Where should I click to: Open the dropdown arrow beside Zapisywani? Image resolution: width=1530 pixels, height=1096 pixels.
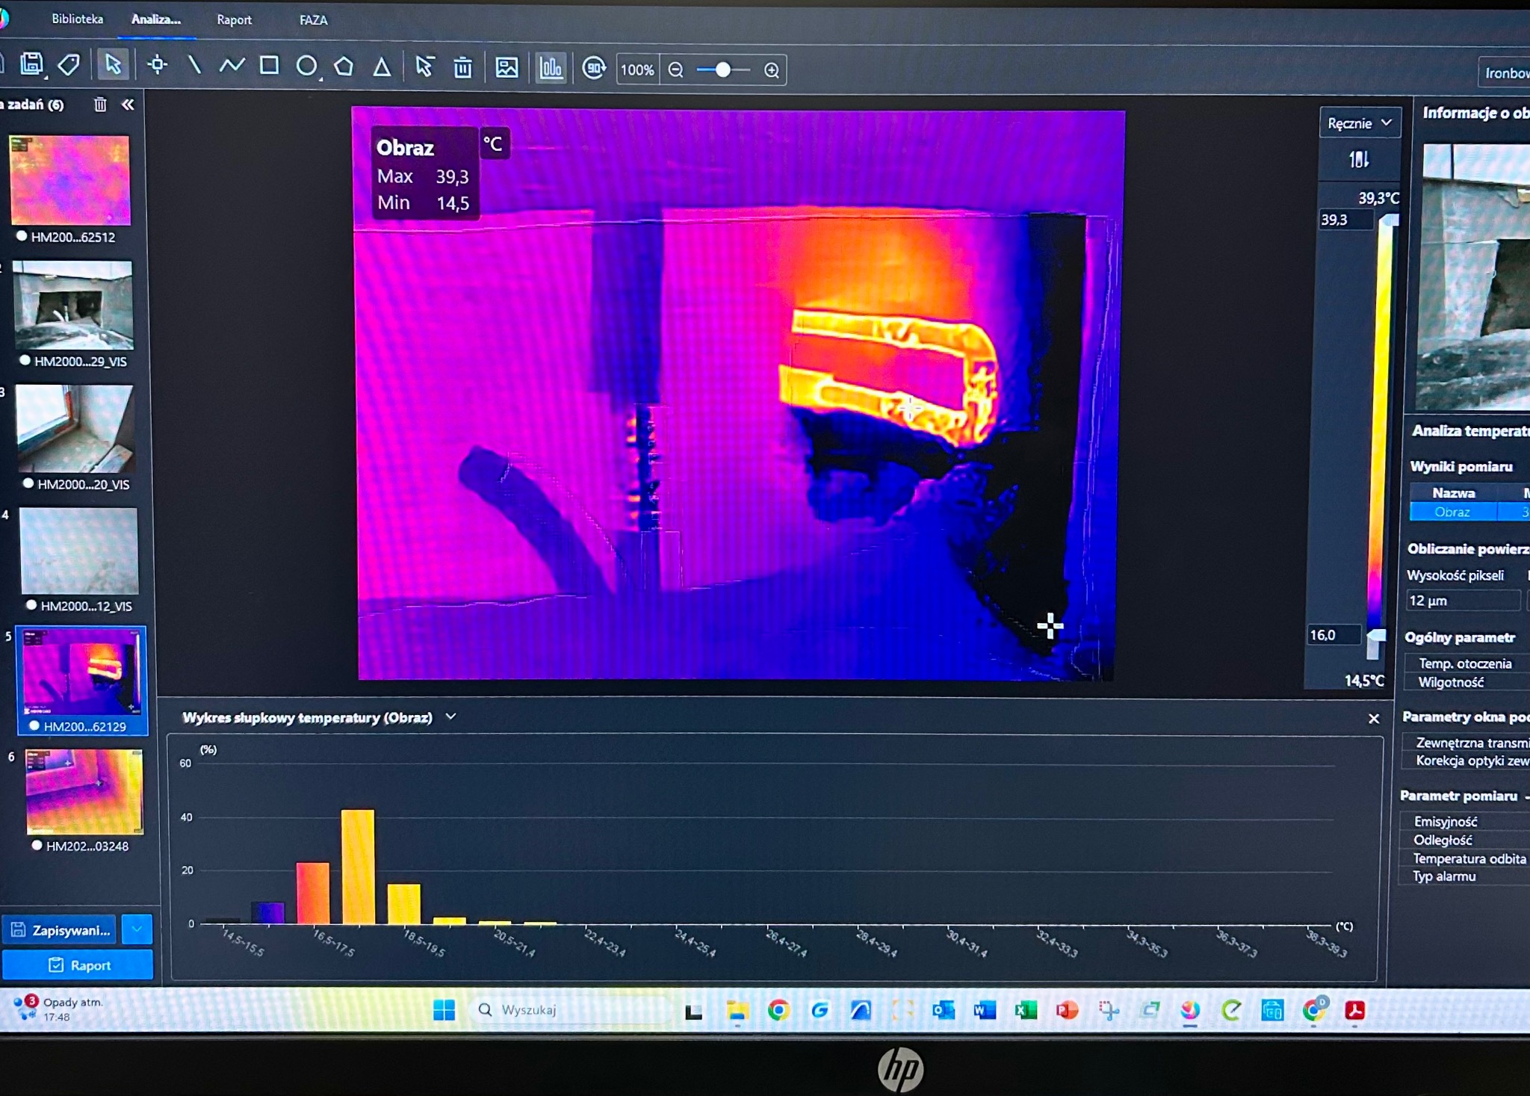pyautogui.click(x=137, y=929)
